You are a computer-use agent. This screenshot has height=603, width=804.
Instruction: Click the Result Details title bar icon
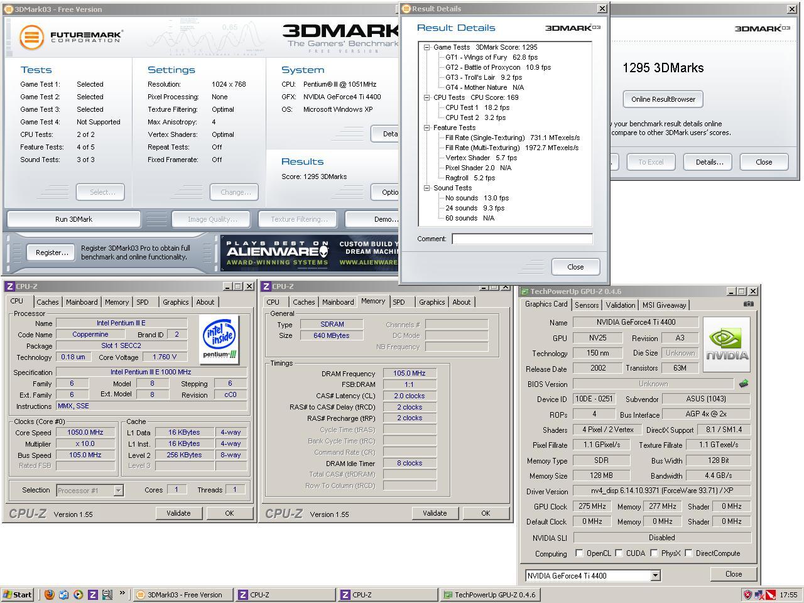click(406, 9)
